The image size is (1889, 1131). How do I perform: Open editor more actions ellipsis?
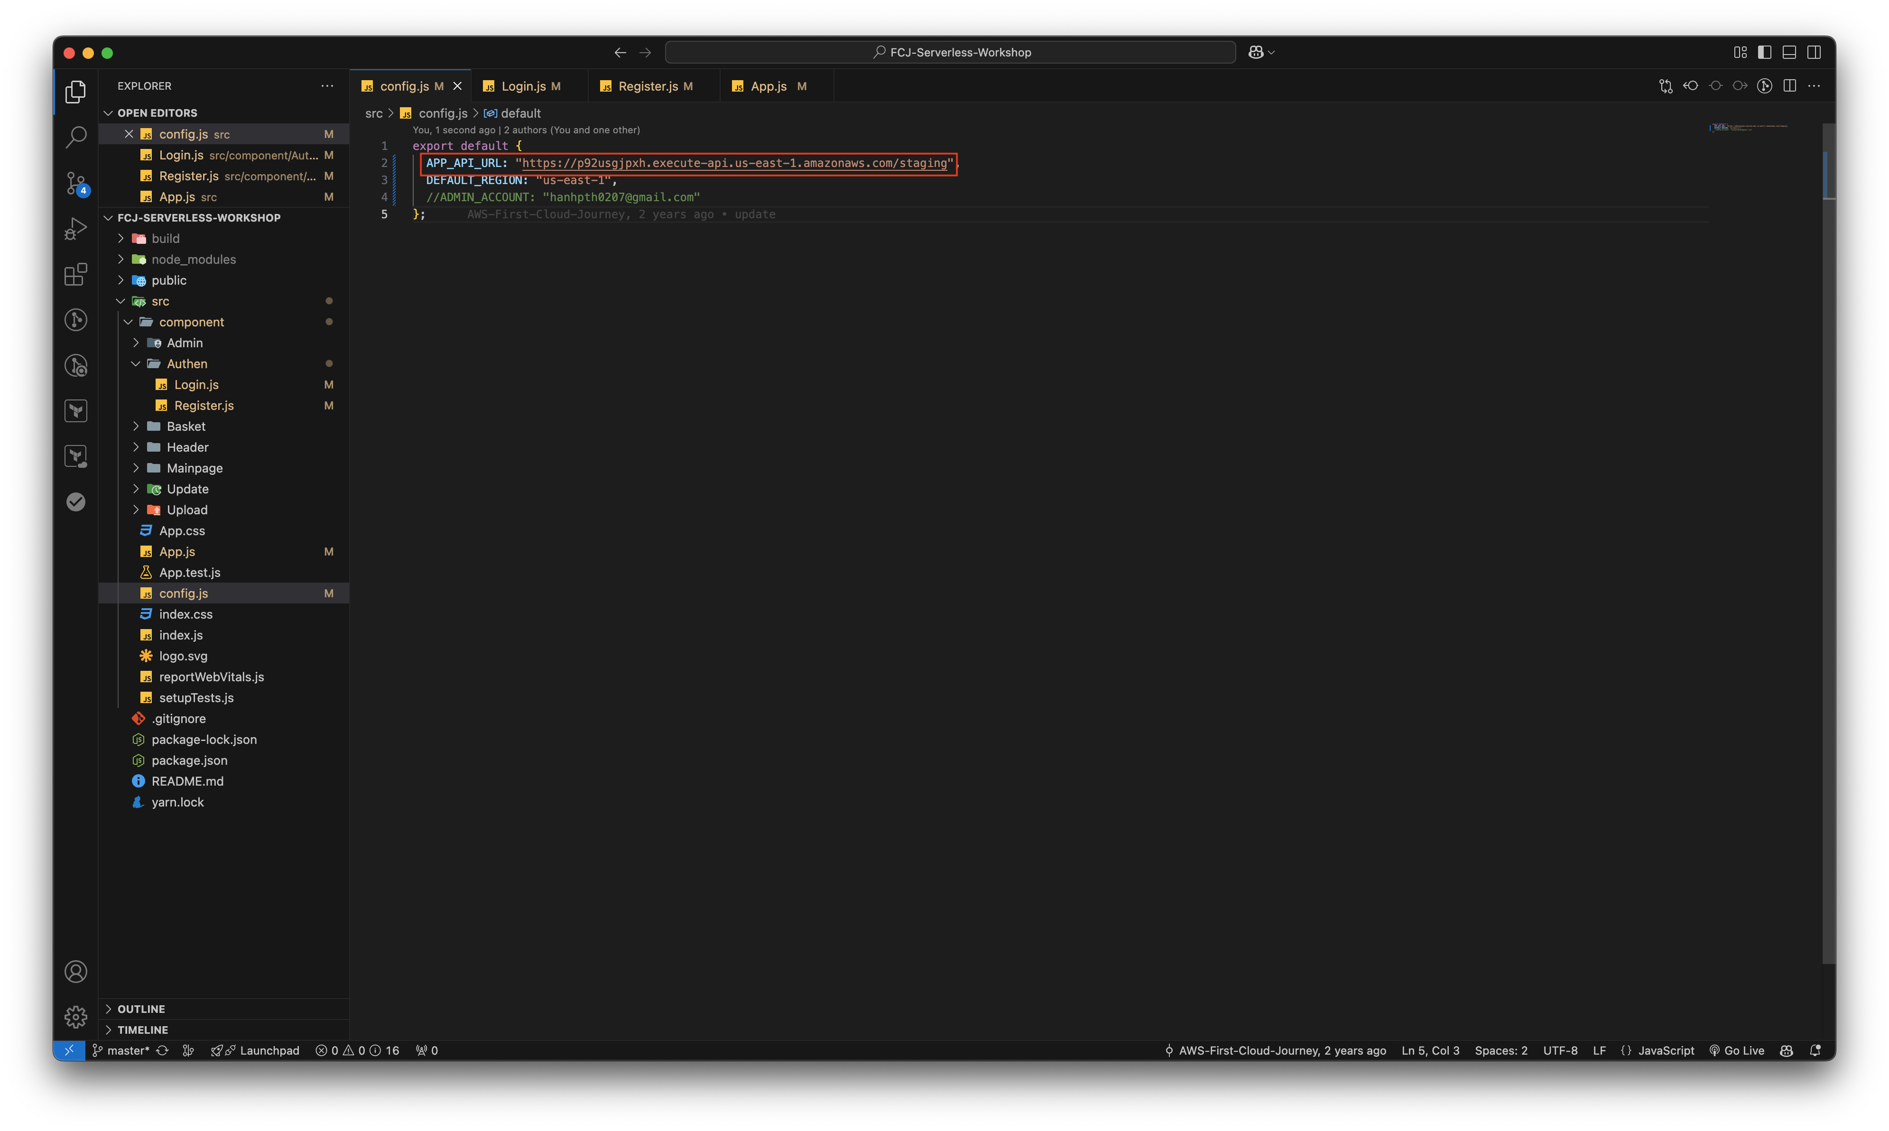(1815, 86)
